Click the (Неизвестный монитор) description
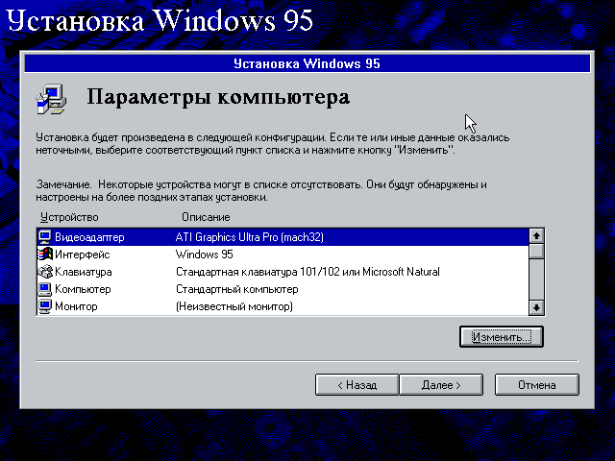The width and height of the screenshot is (615, 461). [234, 306]
